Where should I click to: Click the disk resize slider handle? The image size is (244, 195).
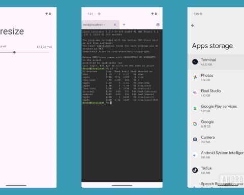point(14,52)
